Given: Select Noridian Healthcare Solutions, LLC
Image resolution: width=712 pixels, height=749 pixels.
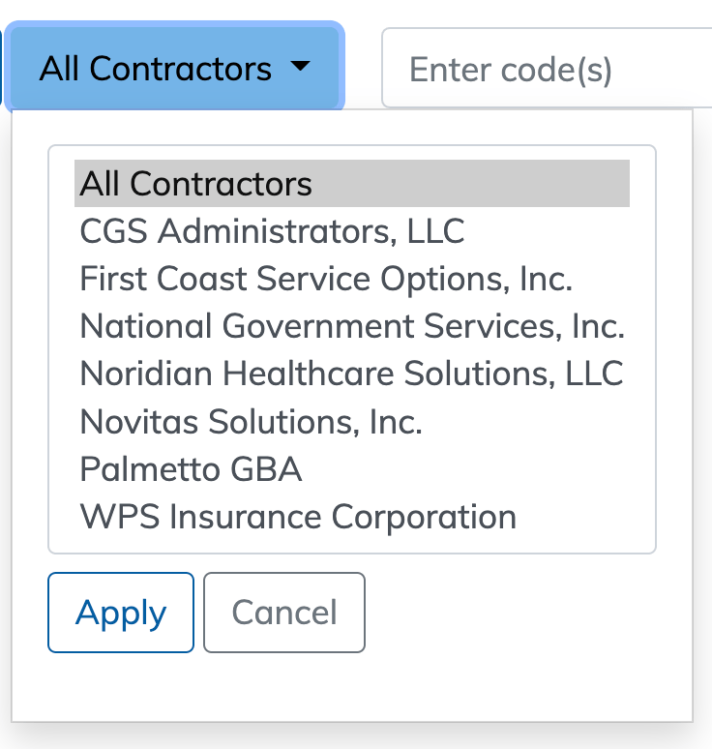Looking at the screenshot, I should coord(352,374).
